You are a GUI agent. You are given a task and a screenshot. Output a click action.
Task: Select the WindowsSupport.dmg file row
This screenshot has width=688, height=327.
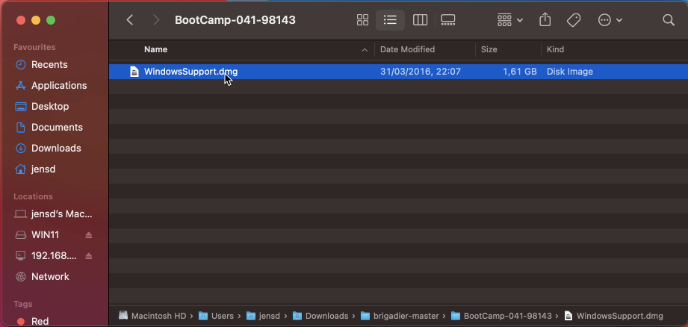(x=398, y=72)
